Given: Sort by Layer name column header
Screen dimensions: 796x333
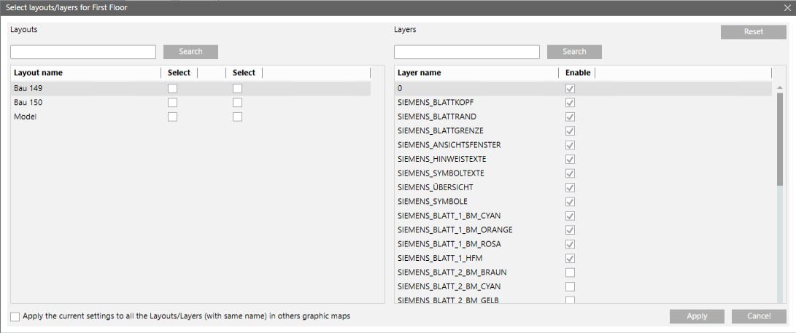Looking at the screenshot, I should [x=420, y=73].
